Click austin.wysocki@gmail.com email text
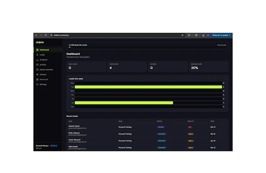Image resolution: width=266 pixels, height=173 pixels. [77, 142]
